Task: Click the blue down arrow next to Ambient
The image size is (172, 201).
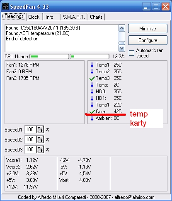Action: pos(92,118)
